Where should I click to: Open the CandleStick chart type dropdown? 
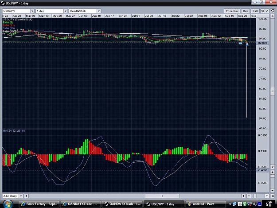pos(99,11)
